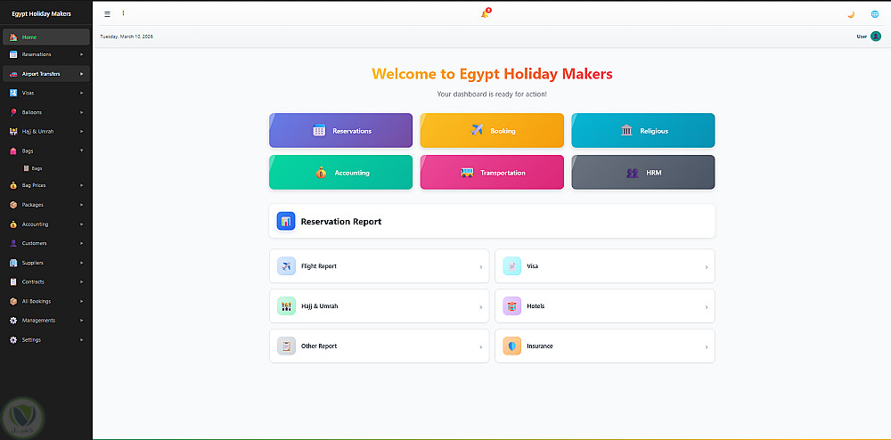
Task: Click the Other Report card chevron
Action: 481,346
